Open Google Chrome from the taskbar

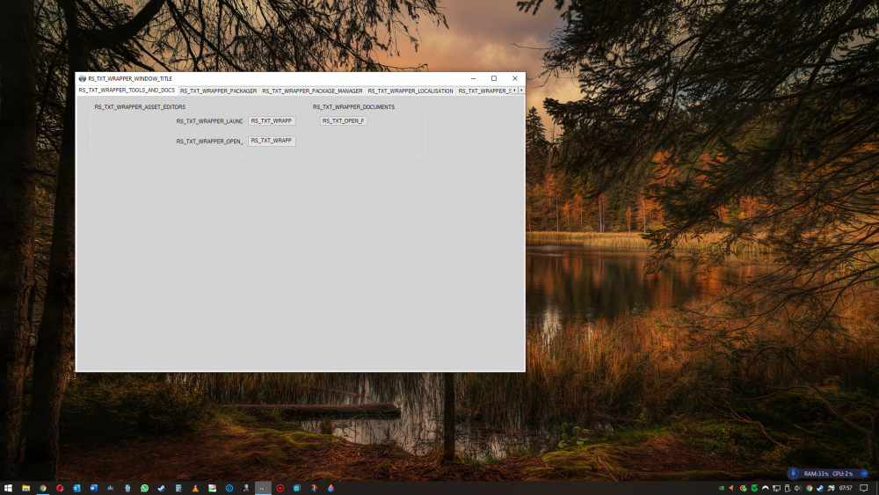[42, 488]
